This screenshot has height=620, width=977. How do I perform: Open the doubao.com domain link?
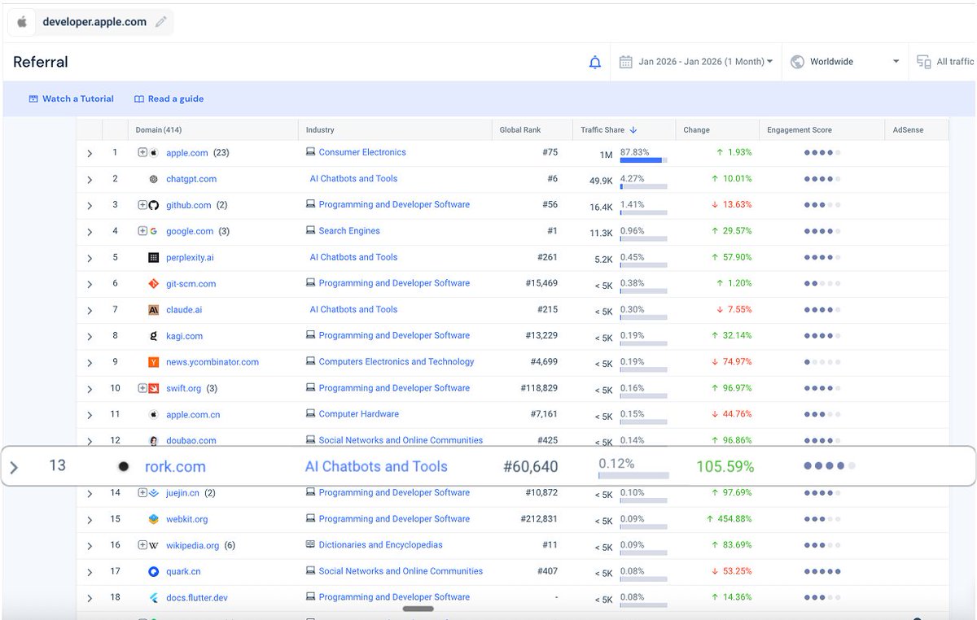tap(191, 440)
